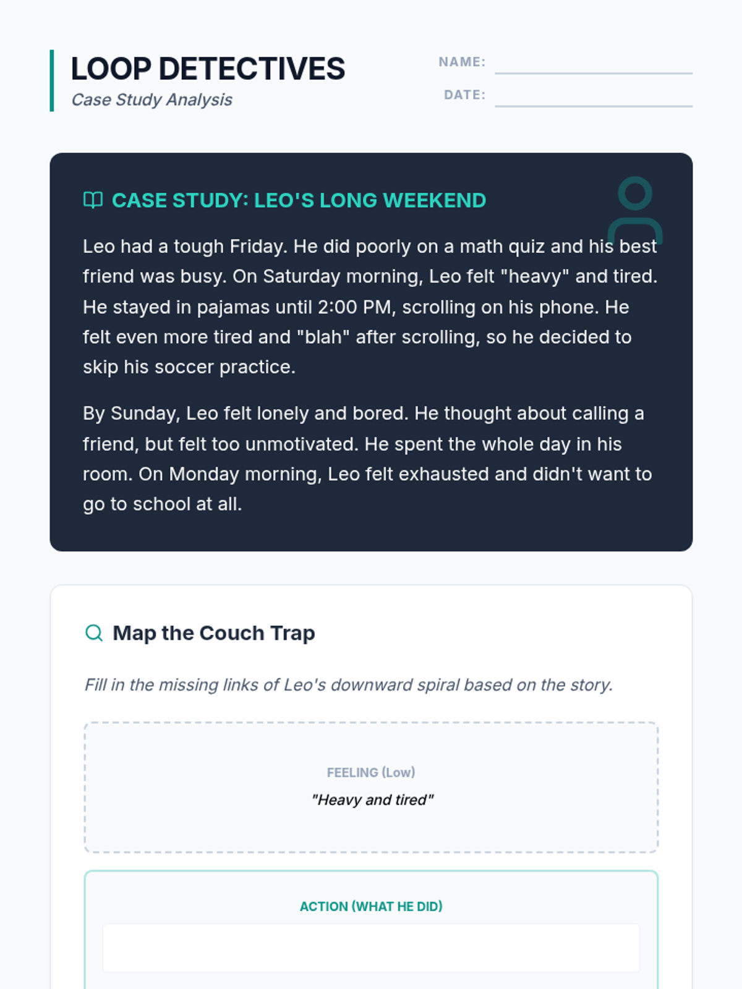Screen dimensions: 742x989
Task: Click the Date blank line field
Action: tap(593, 97)
